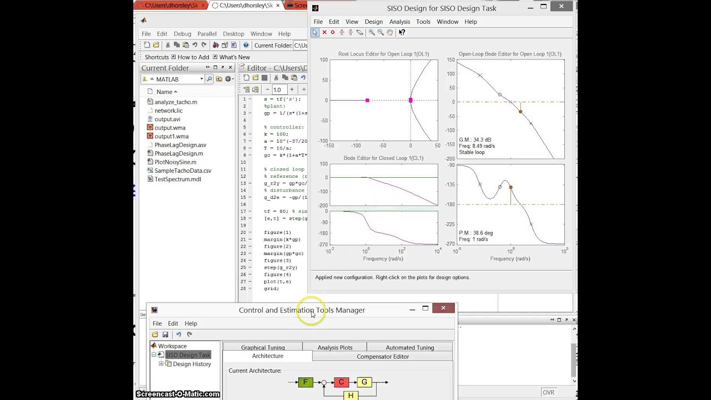Click the green F prefilter block
Screen dimensions: 711x400
[306, 382]
